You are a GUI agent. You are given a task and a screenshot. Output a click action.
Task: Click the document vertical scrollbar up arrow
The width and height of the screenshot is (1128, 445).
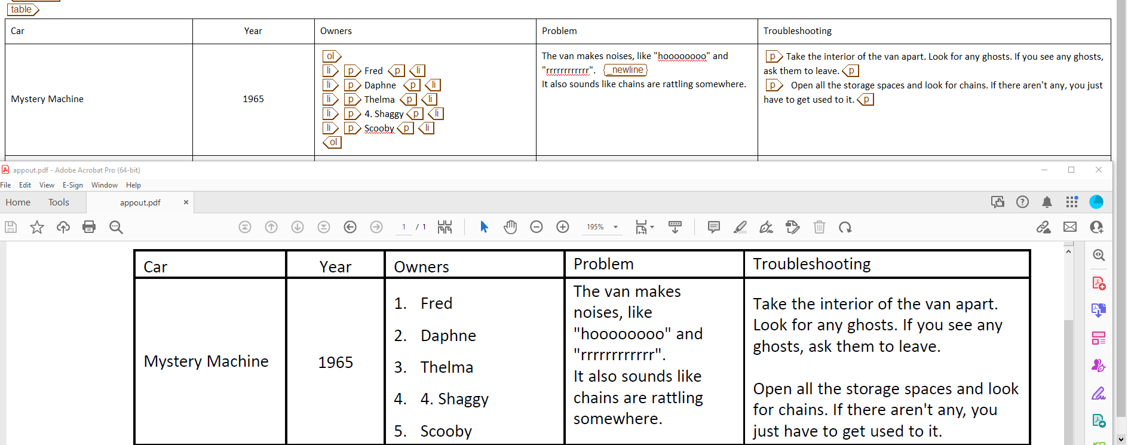coord(1068,251)
